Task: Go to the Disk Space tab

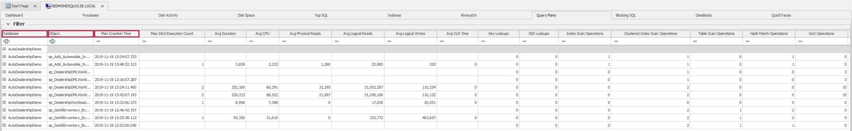Action: pyautogui.click(x=246, y=15)
